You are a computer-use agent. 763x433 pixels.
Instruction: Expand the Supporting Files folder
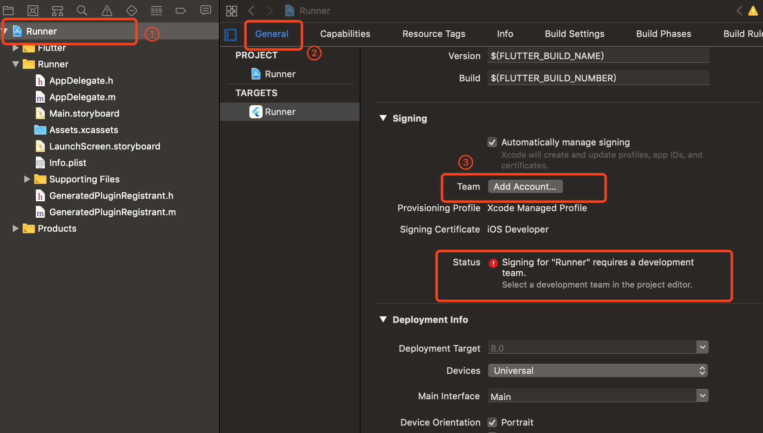27,179
